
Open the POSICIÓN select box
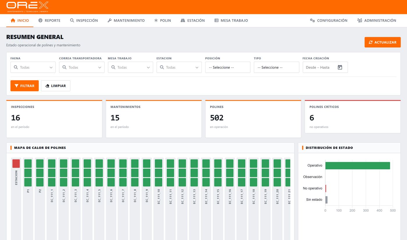[228, 67]
